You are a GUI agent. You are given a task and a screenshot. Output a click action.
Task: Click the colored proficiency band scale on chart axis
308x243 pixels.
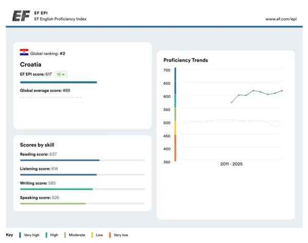(176, 115)
